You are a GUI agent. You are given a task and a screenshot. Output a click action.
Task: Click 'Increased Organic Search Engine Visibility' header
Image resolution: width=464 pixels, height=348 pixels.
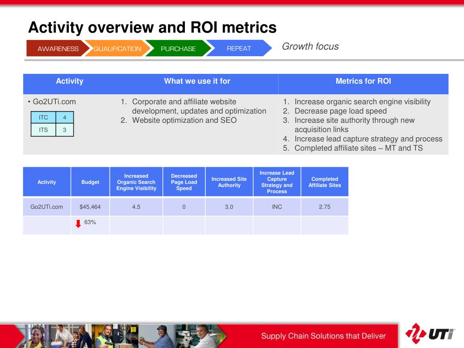click(136, 182)
